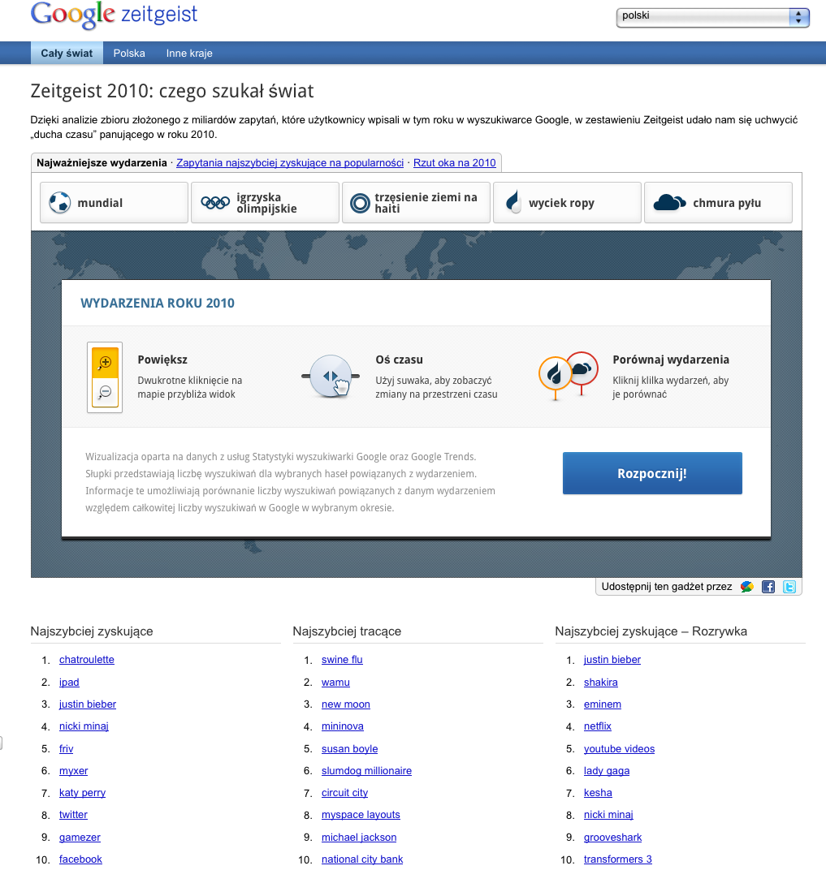This screenshot has width=826, height=883.
Task: Open the gamezer link
Action: [x=80, y=837]
